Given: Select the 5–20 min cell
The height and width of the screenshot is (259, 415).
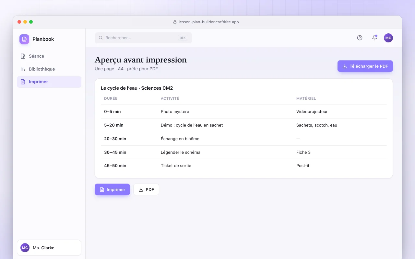Looking at the screenshot, I should pos(114,125).
